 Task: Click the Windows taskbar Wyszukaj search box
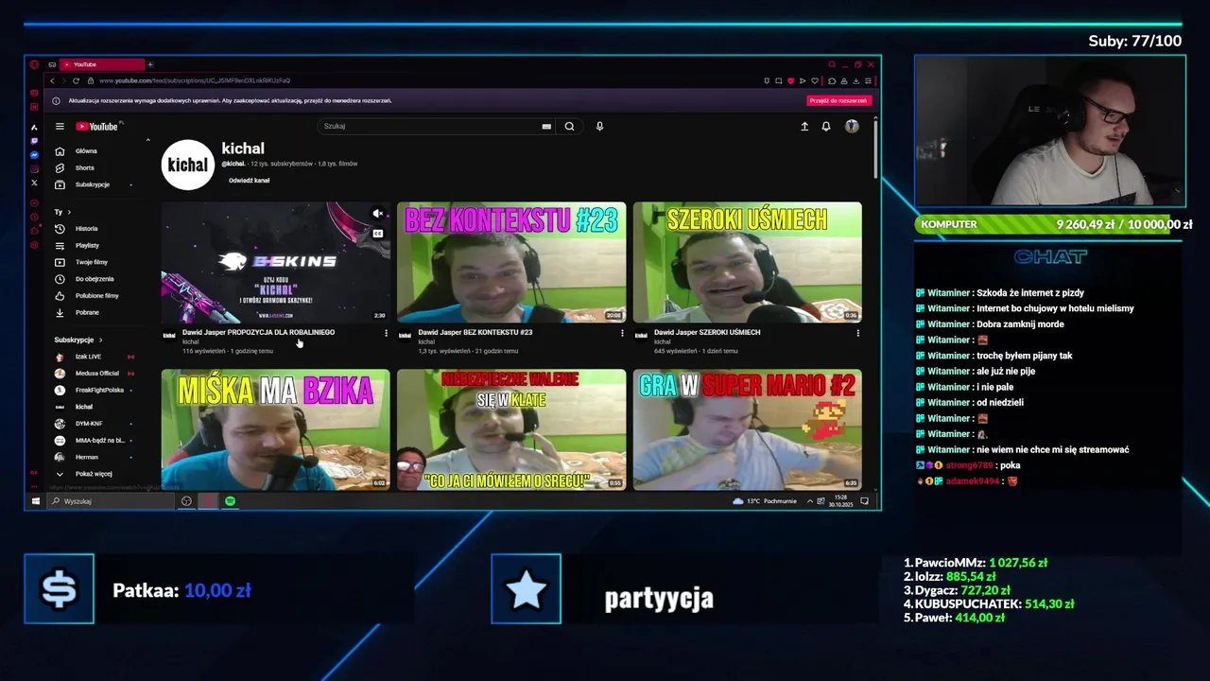point(112,501)
